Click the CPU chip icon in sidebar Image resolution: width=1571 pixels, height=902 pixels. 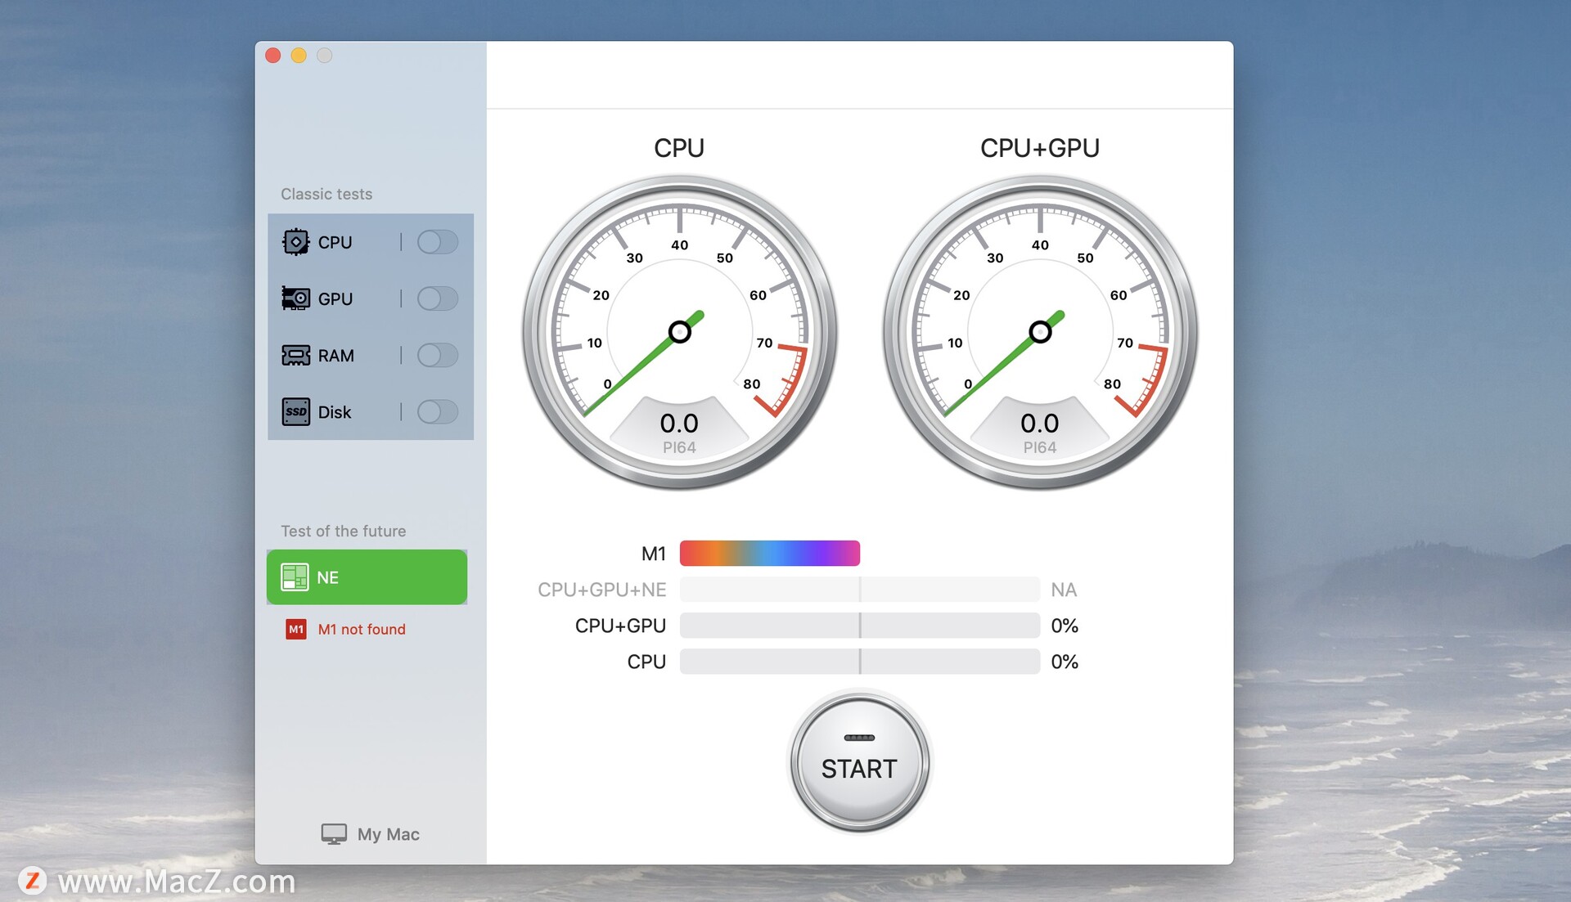[x=295, y=242]
